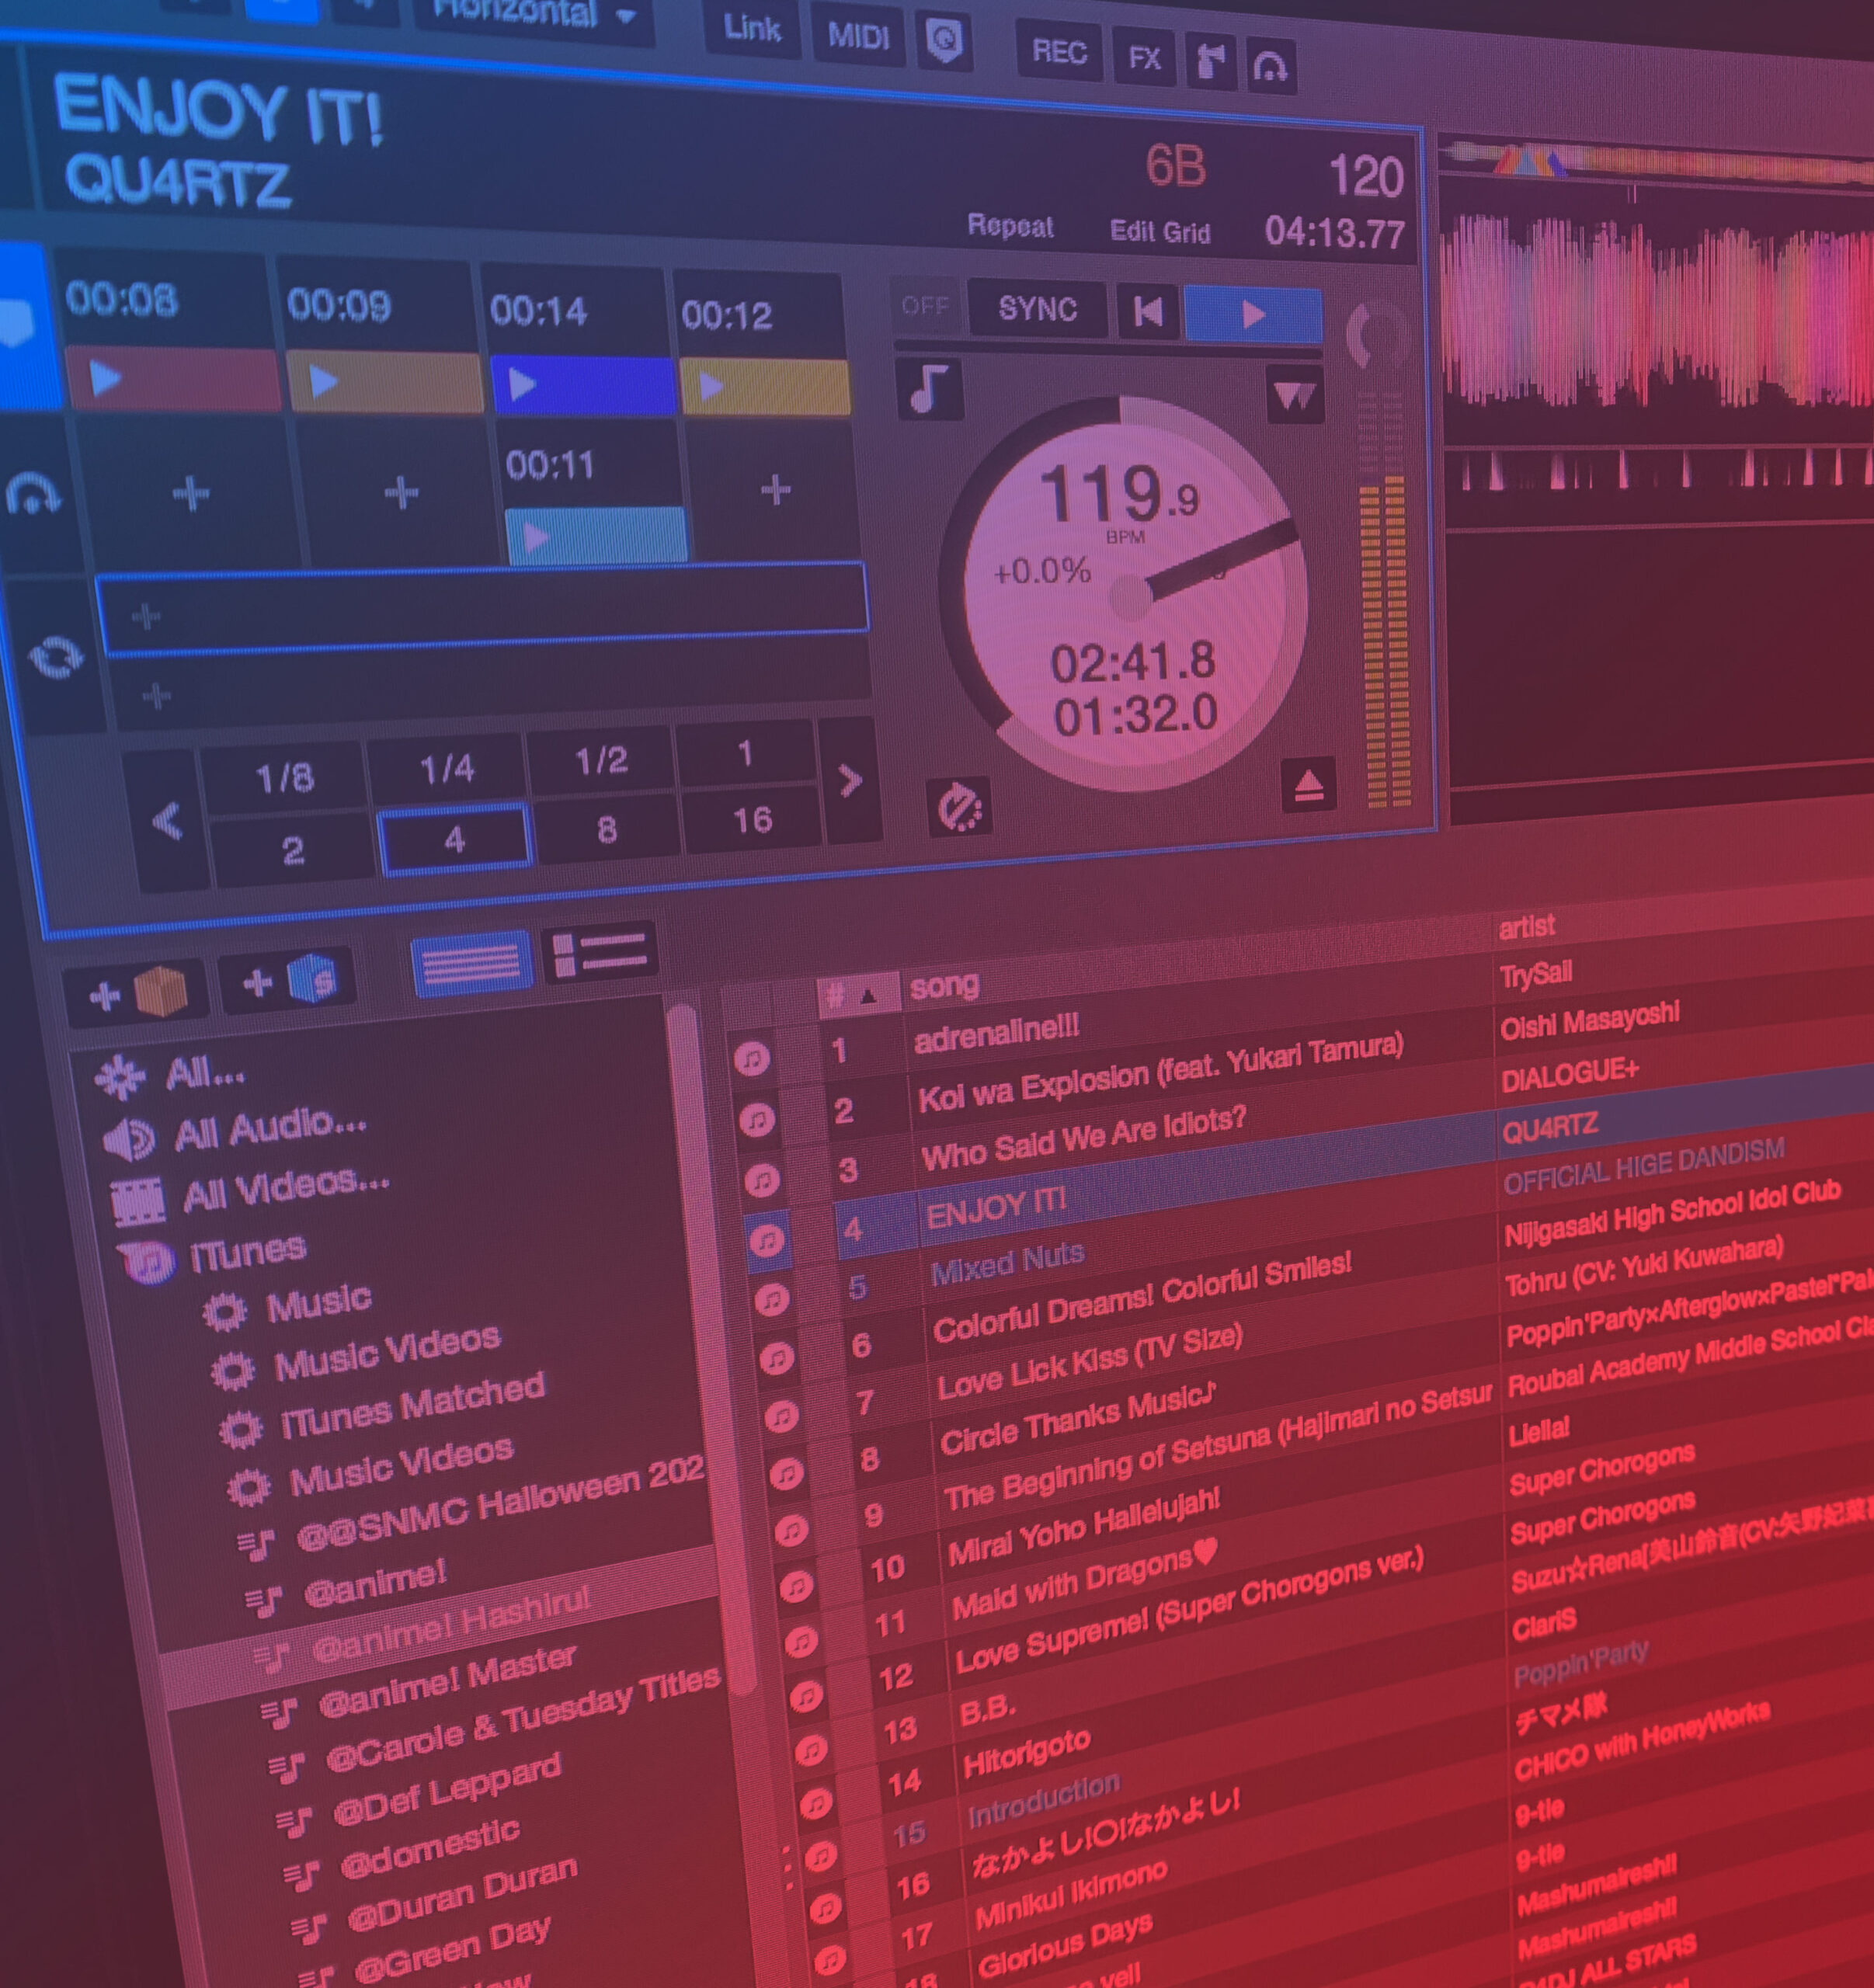Show next loop sizes with right chevron
The height and width of the screenshot is (1988, 1874).
[849, 780]
